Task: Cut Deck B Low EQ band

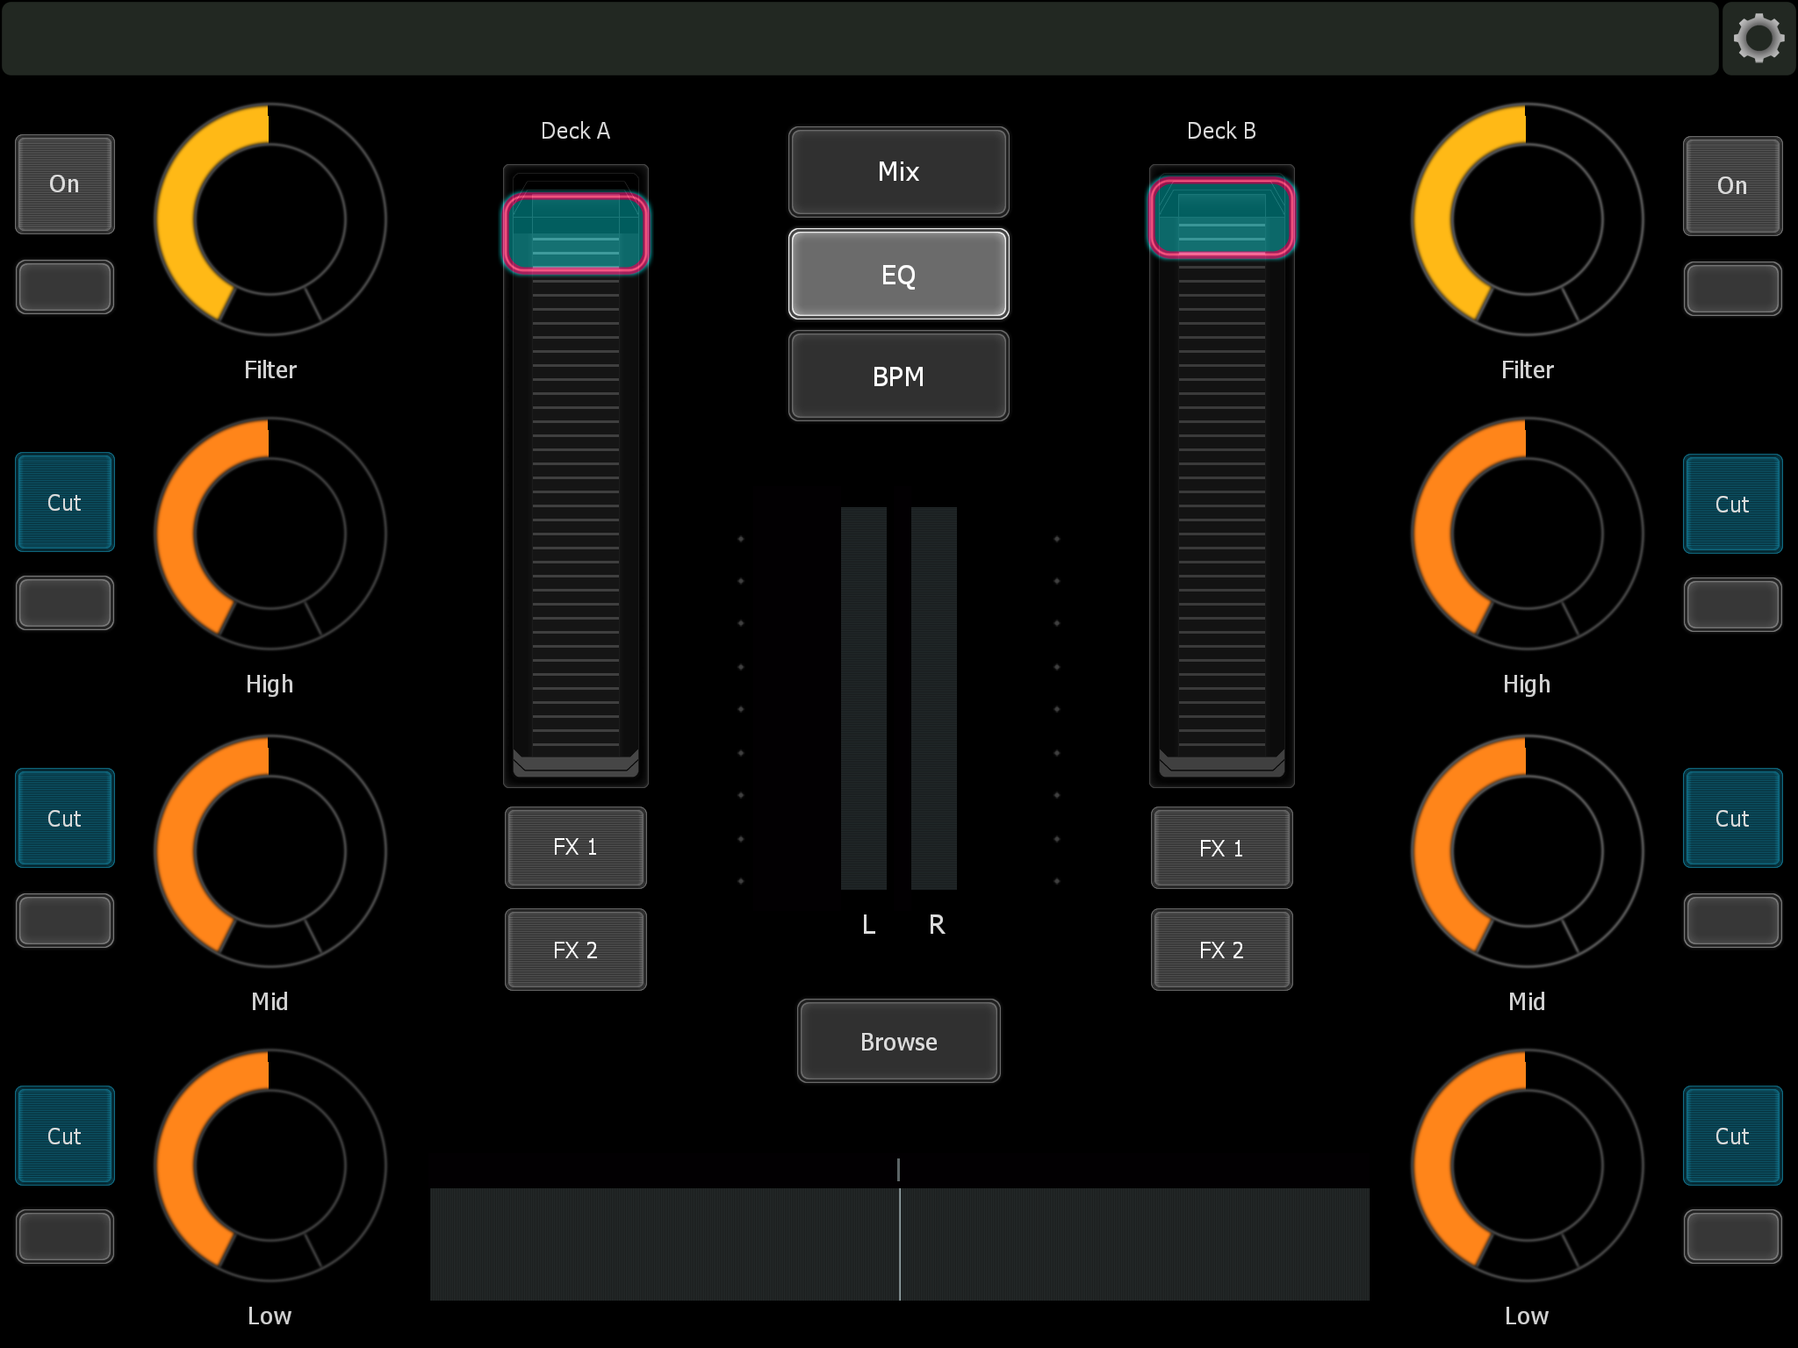Action: pyautogui.click(x=1732, y=1136)
